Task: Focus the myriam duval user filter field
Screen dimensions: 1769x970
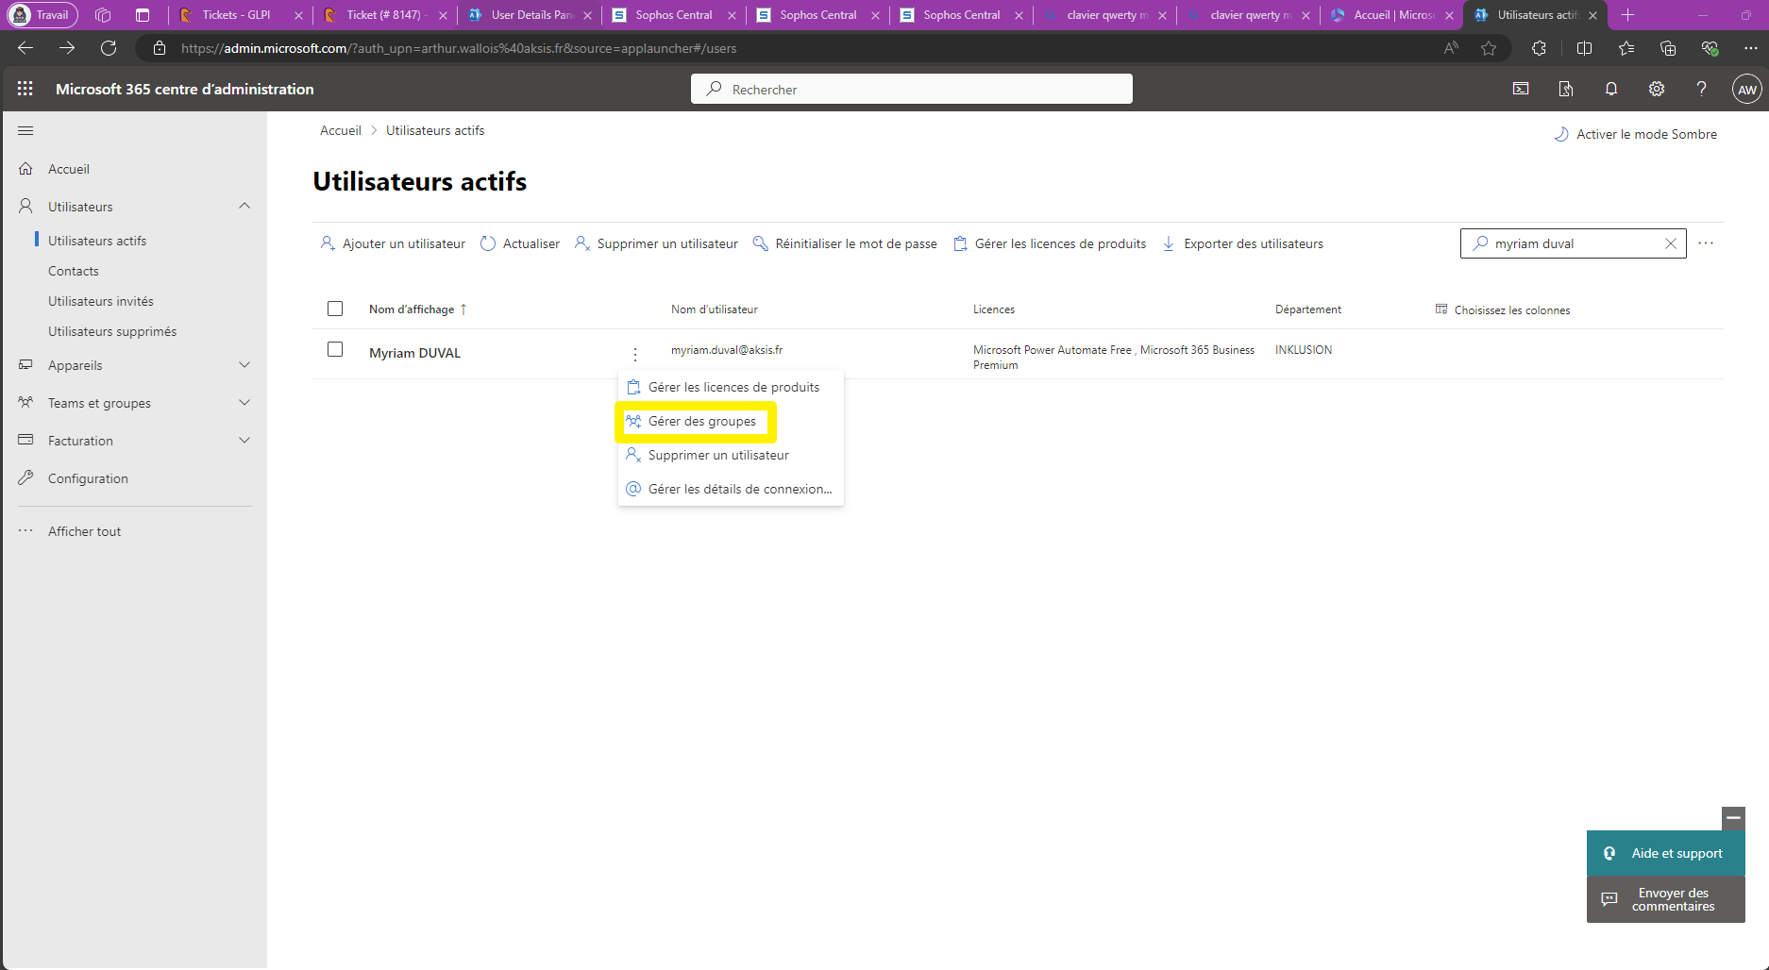Action: pyautogui.click(x=1574, y=243)
